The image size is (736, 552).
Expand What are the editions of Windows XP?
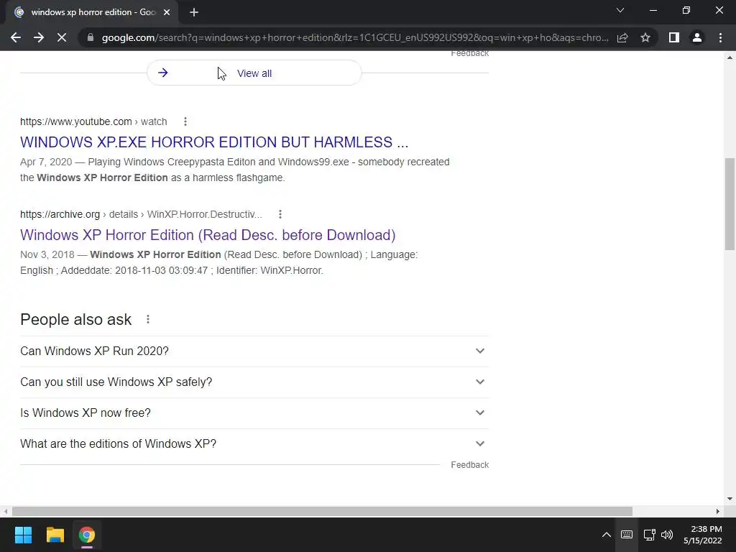[254, 444]
